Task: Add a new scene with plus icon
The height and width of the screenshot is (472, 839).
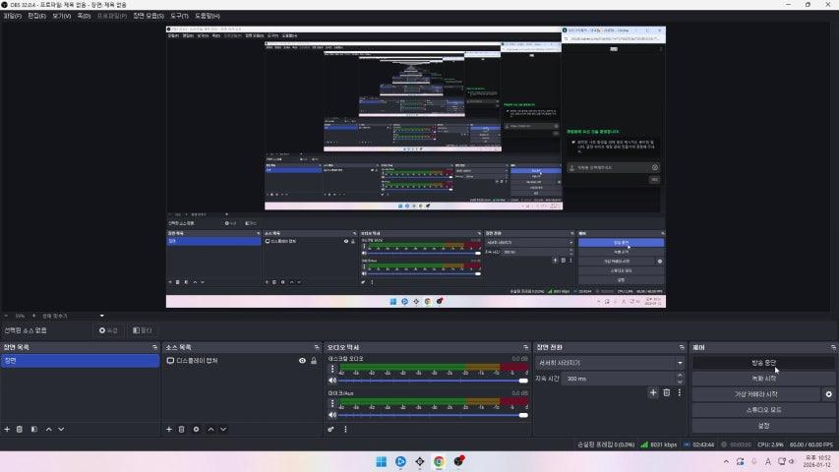Action: coord(7,429)
